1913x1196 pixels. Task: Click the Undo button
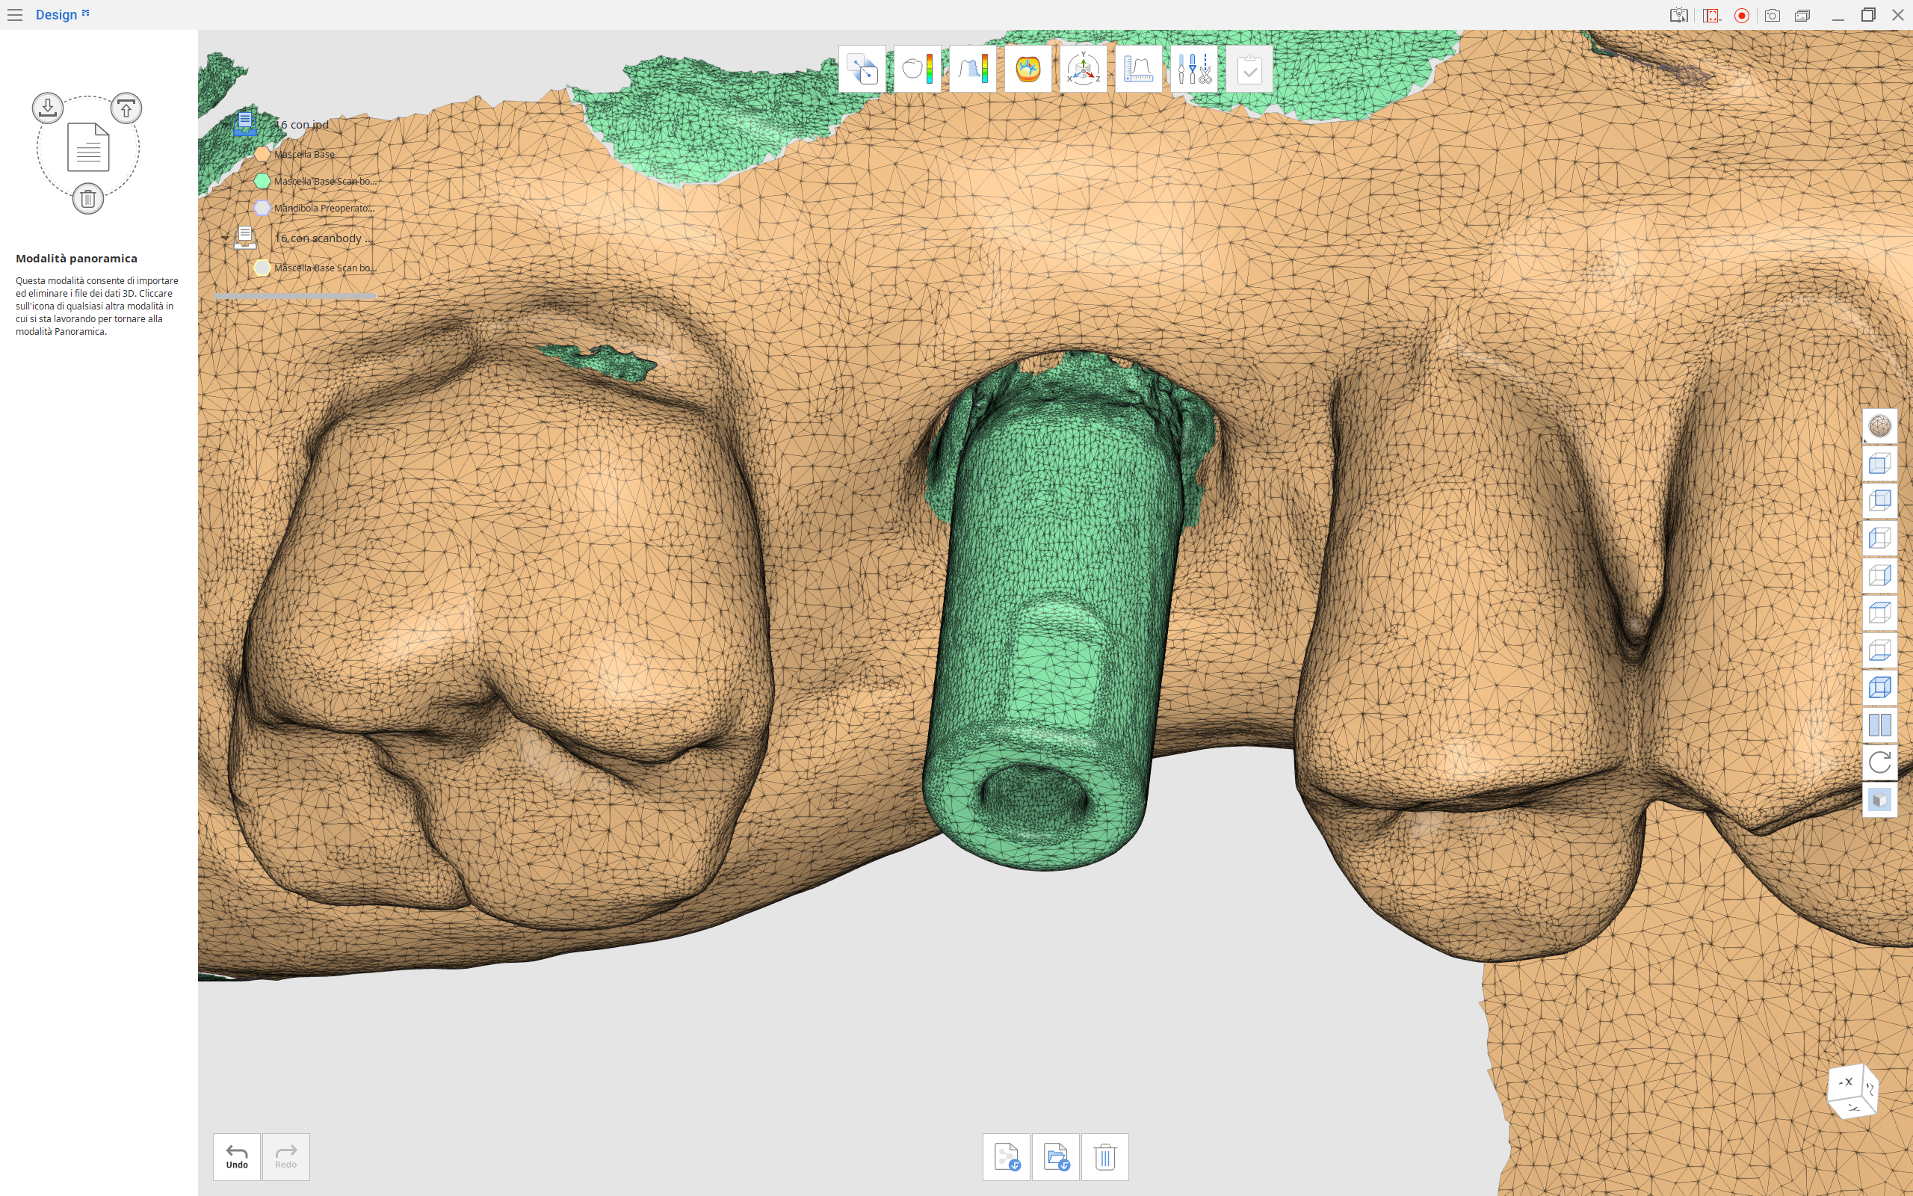coord(236,1156)
